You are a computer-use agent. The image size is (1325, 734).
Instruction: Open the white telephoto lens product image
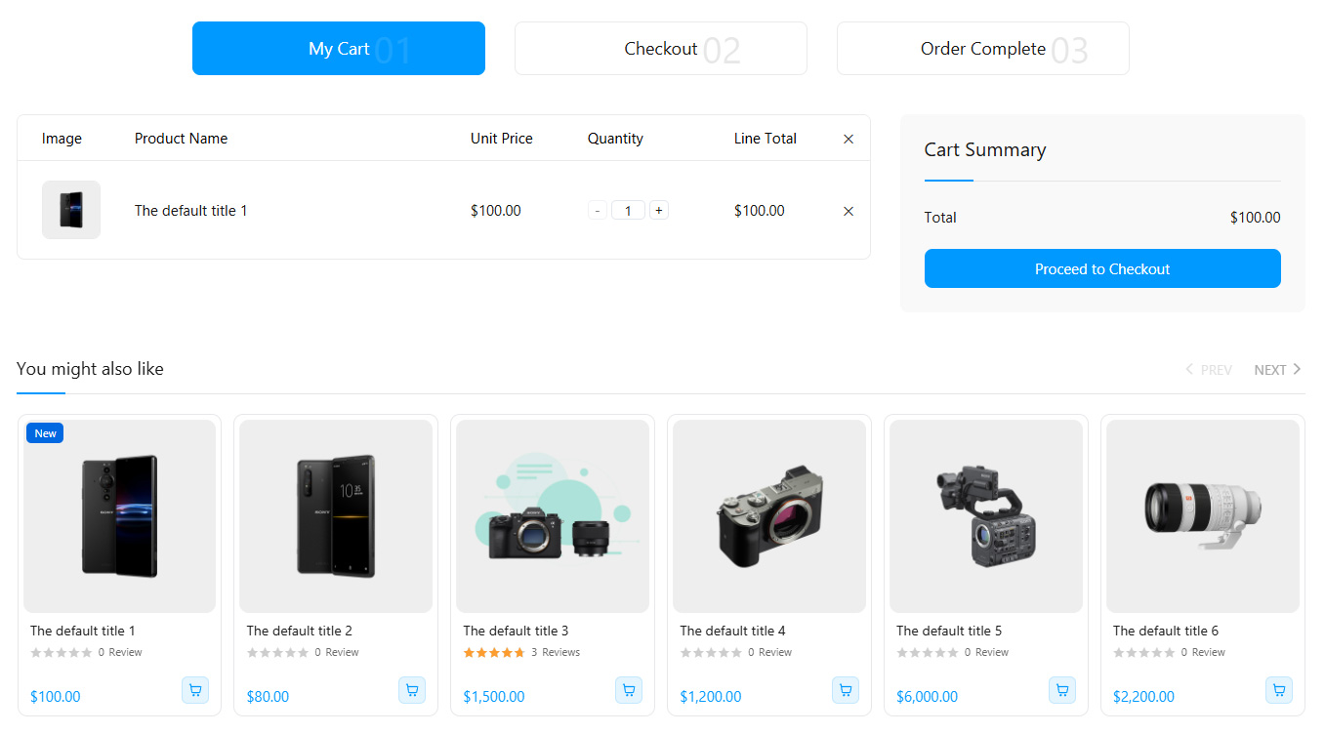tap(1202, 515)
